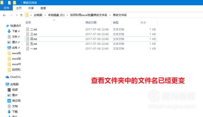Go up one folder level arrow
The image size is (203, 117).
tap(21, 15)
